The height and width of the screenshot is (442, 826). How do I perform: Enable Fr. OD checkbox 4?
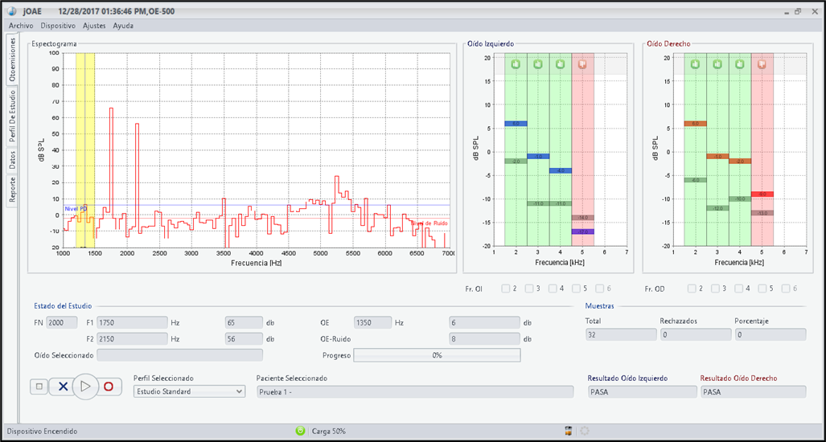pyautogui.click(x=739, y=289)
